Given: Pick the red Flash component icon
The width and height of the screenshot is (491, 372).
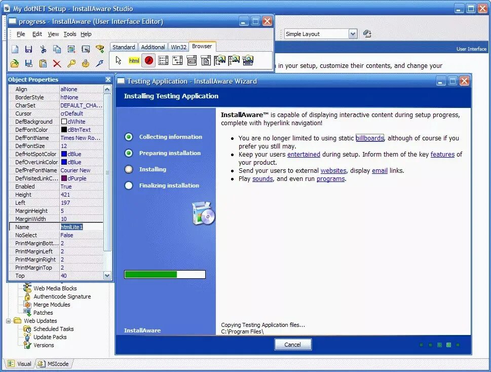Looking at the screenshot, I should tap(149, 60).
